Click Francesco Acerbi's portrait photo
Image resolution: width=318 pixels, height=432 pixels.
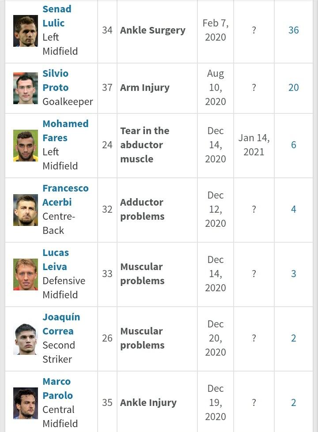click(26, 210)
